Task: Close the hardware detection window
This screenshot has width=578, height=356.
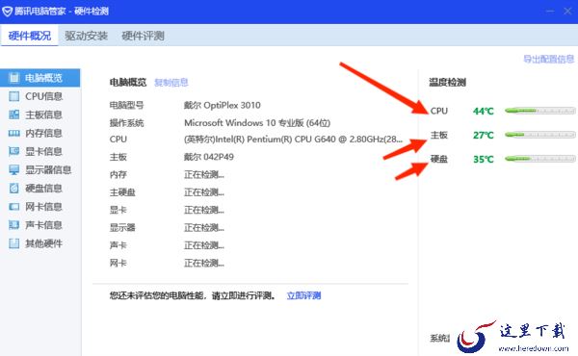Action: (567, 11)
